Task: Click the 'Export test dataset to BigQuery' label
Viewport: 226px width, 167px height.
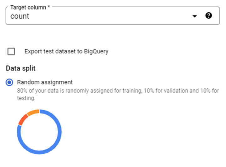Action: coord(66,51)
